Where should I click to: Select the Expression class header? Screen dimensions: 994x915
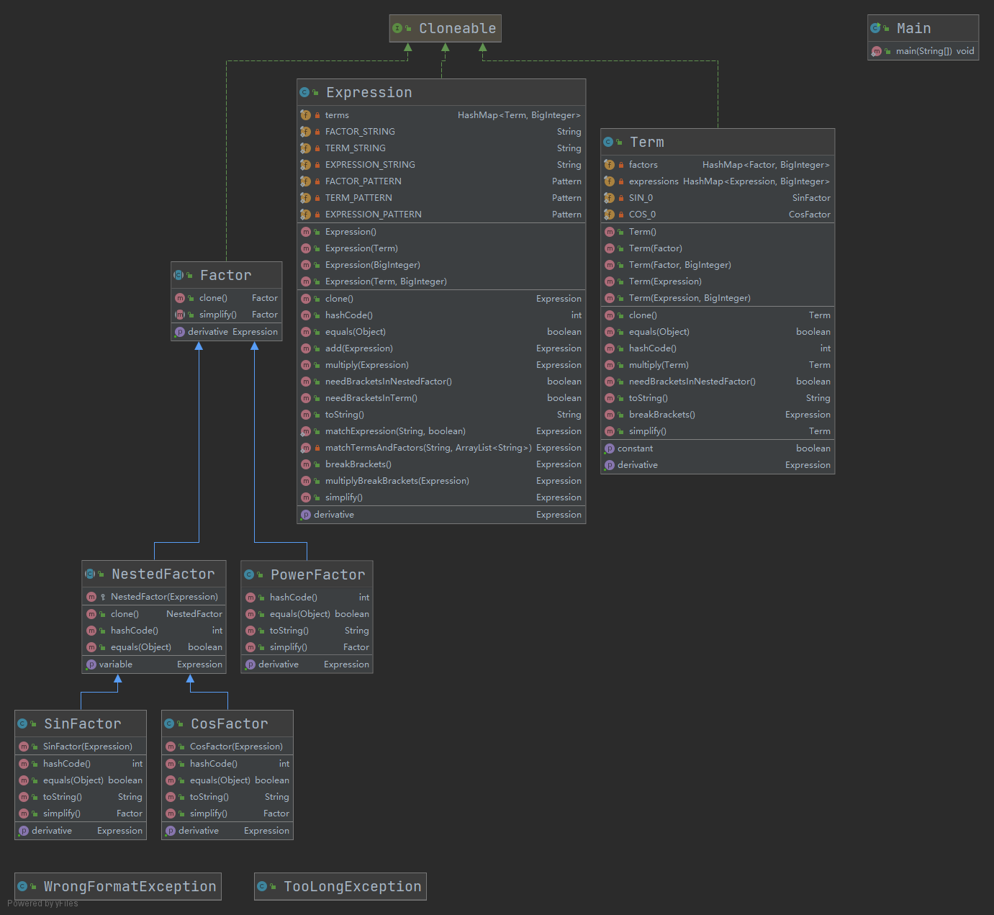(441, 92)
